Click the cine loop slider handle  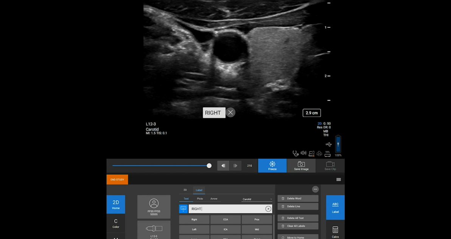tap(209, 166)
